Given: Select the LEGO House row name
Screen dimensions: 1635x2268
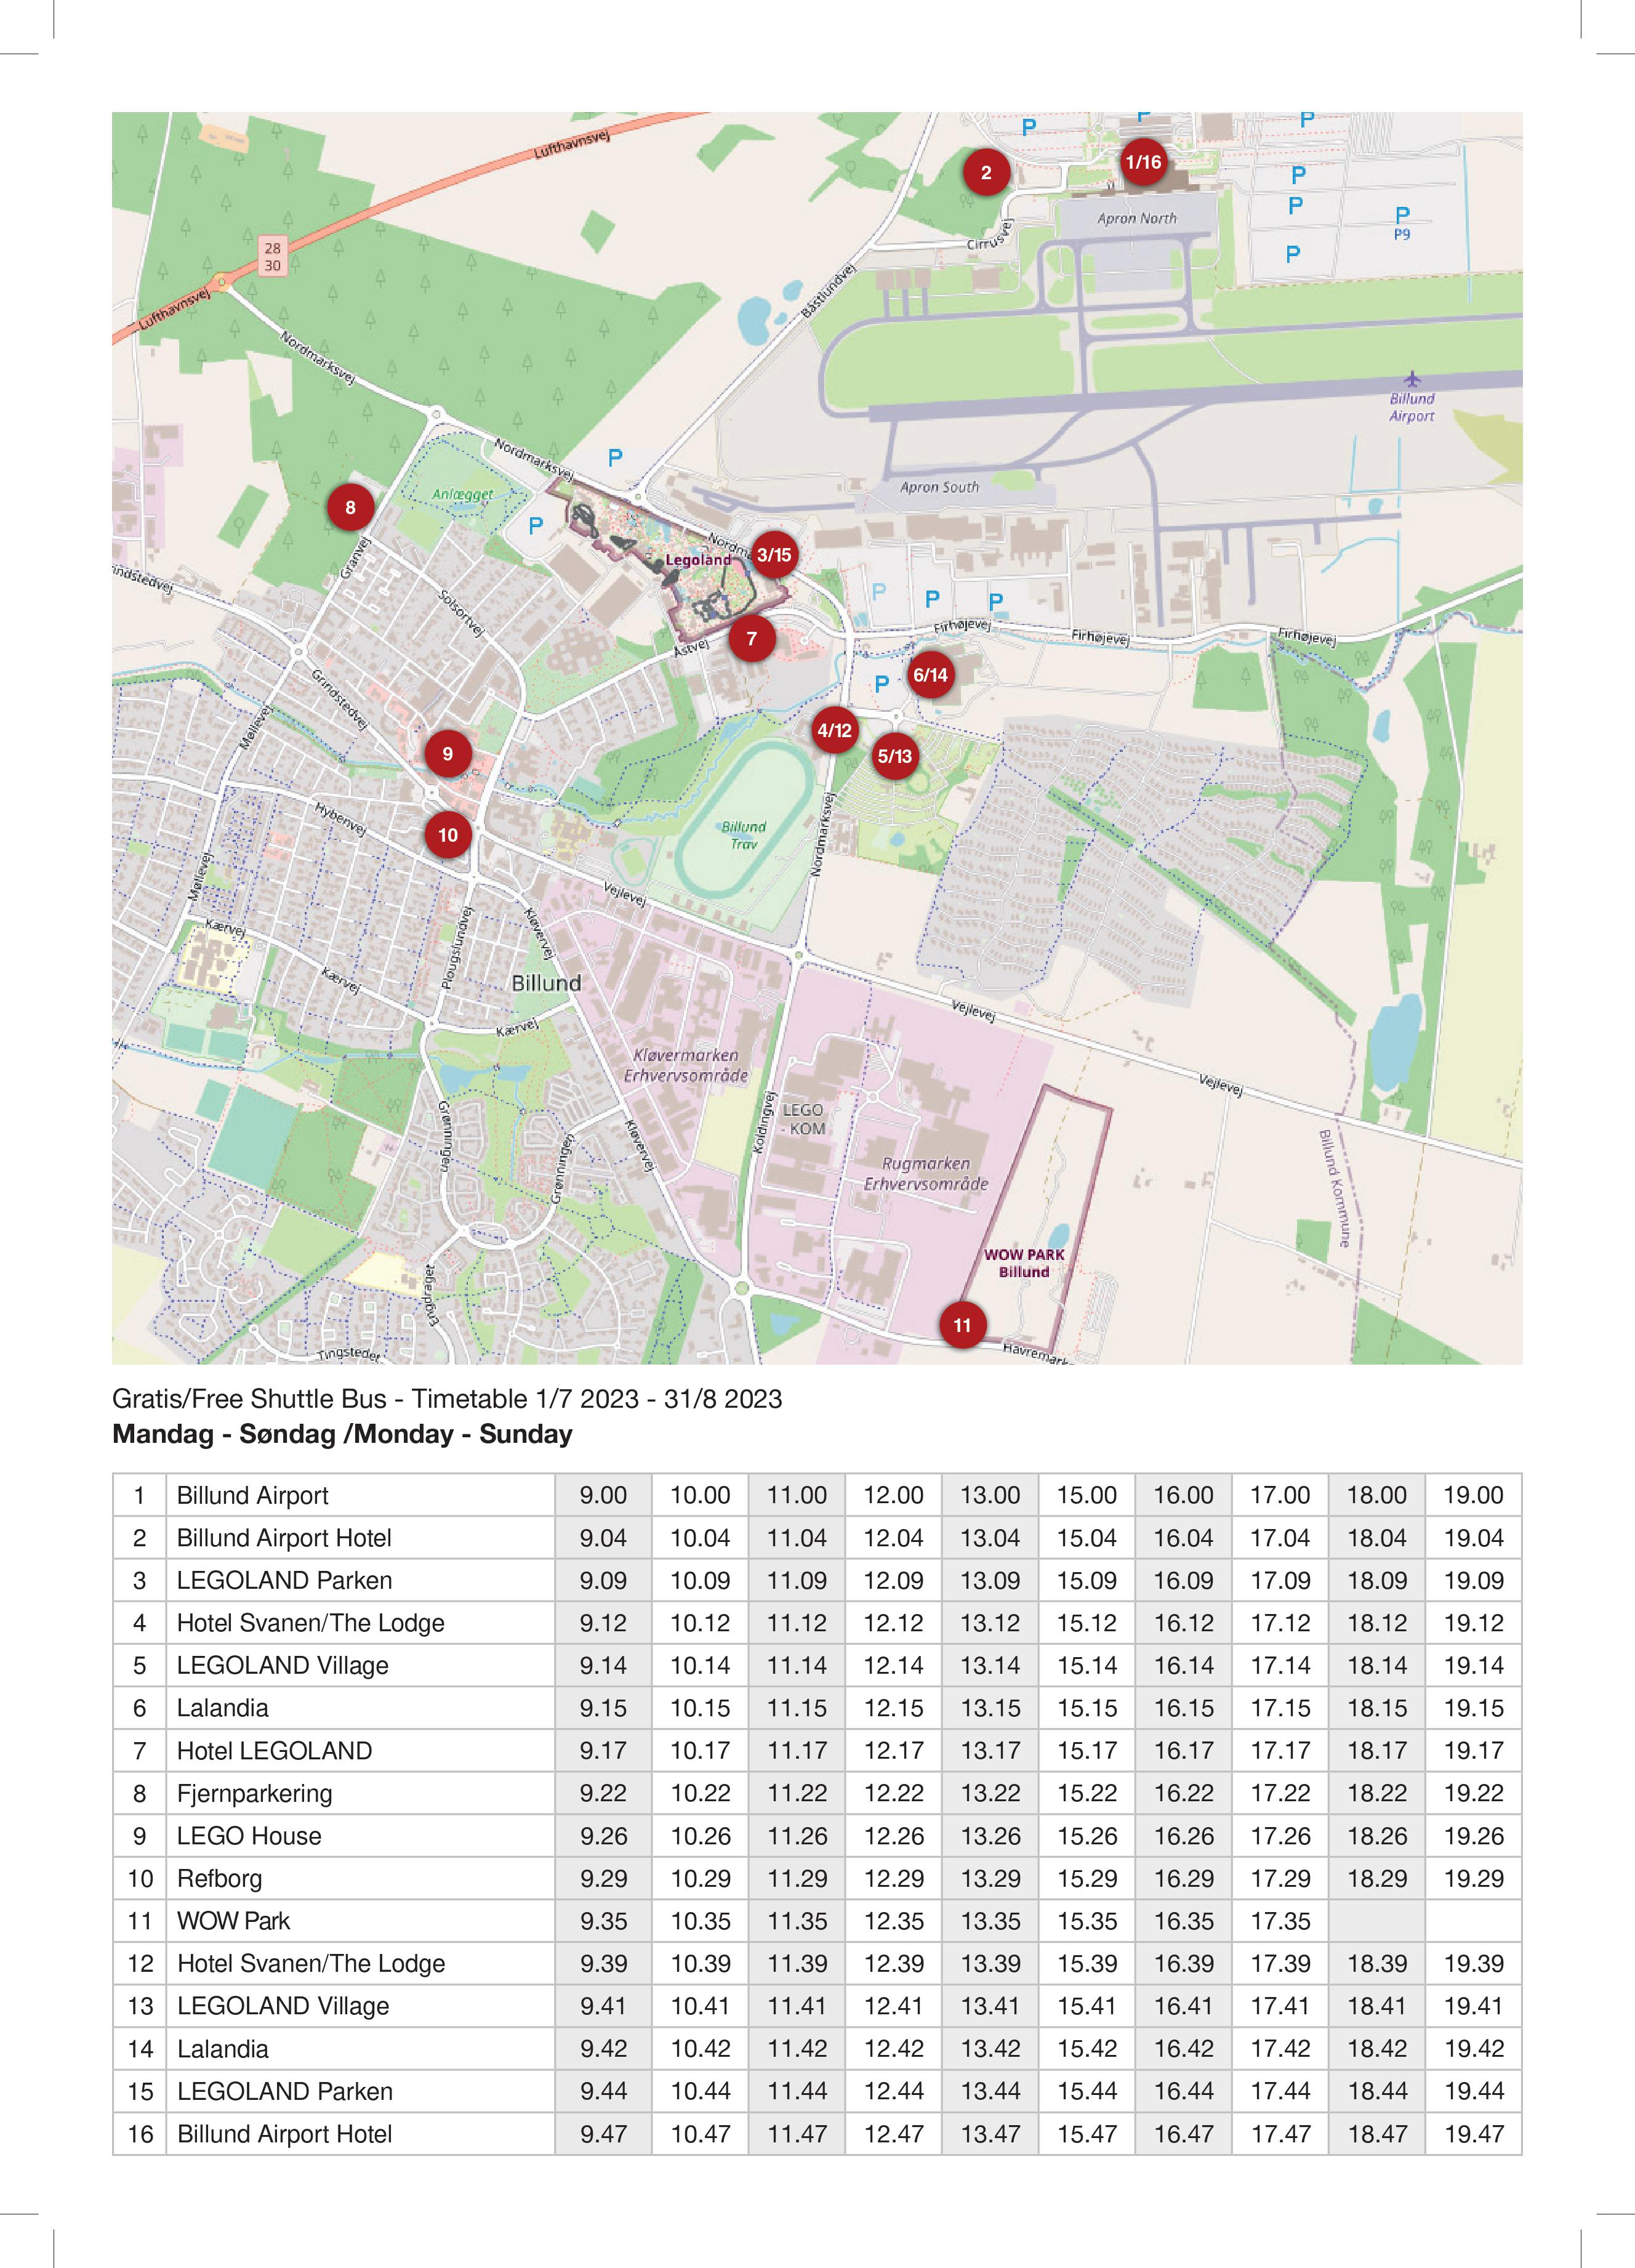Looking at the screenshot, I should [x=250, y=1836].
